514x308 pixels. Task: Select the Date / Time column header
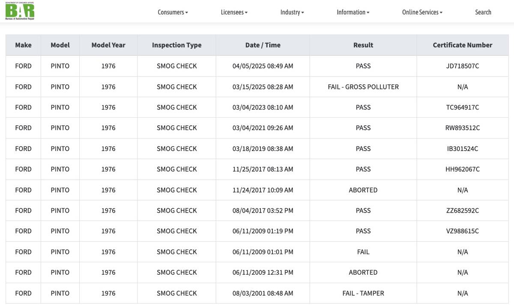[263, 45]
